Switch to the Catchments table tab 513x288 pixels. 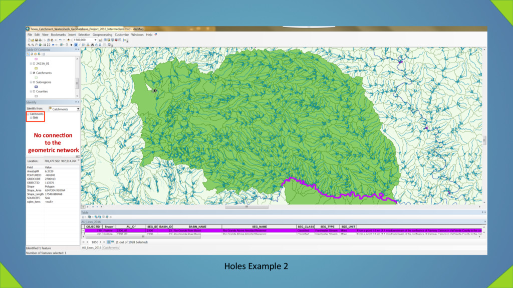tap(111, 247)
